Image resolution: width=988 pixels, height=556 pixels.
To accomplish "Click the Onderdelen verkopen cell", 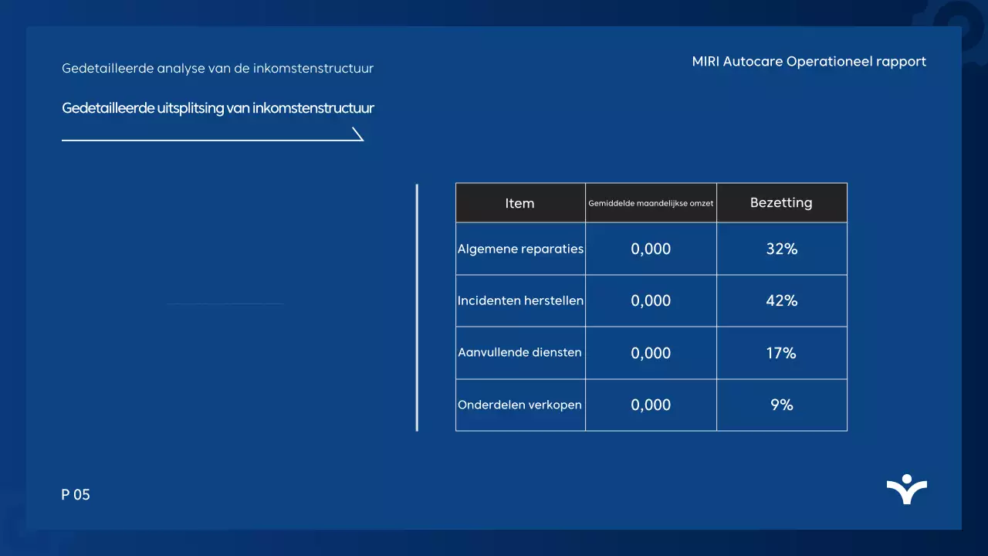I will 519,404.
